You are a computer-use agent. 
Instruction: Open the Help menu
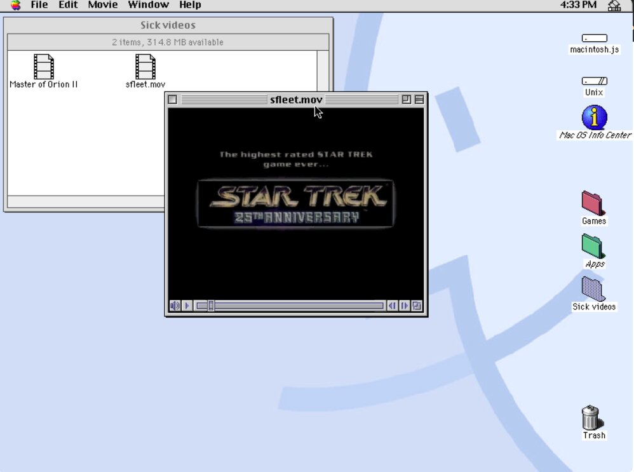coord(190,5)
